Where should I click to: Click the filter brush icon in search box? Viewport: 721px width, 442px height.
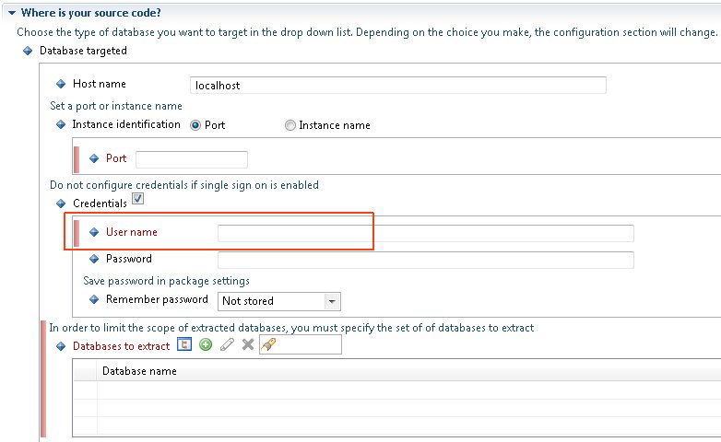click(268, 344)
